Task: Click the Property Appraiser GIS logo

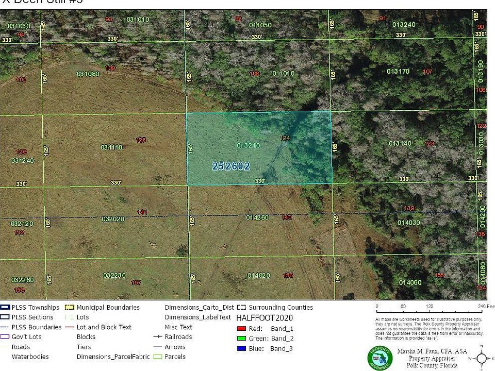Action: (x=380, y=357)
